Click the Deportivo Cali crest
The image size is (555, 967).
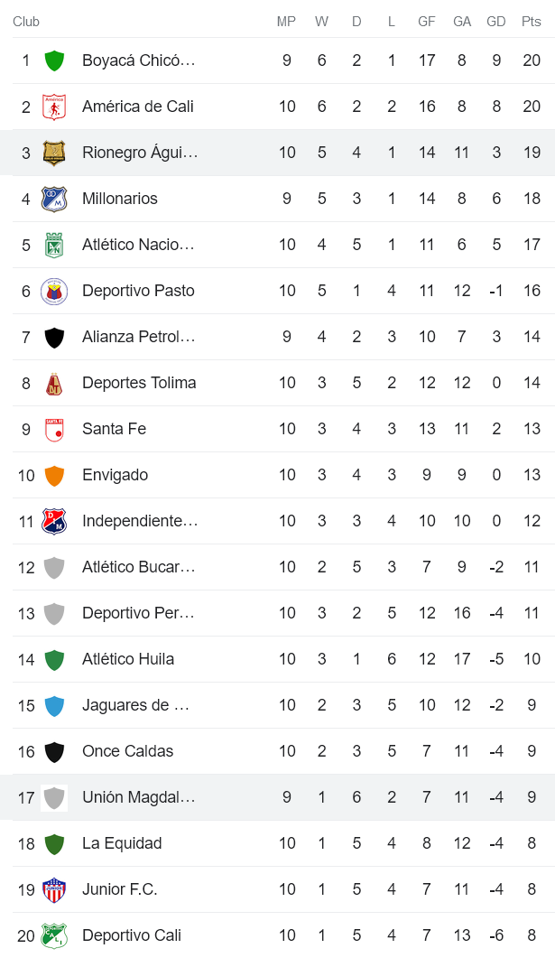(54, 935)
